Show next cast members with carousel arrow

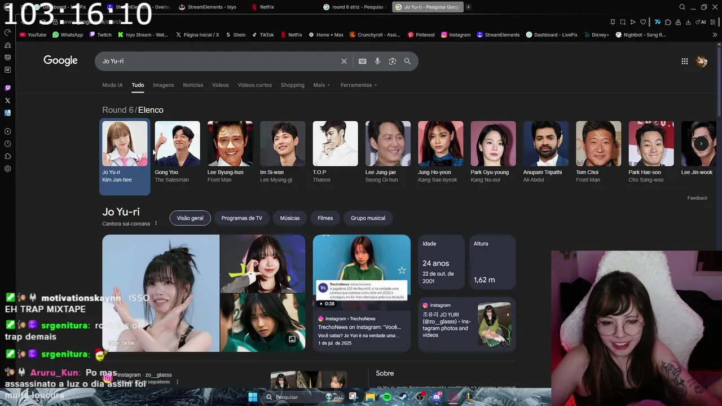[701, 144]
